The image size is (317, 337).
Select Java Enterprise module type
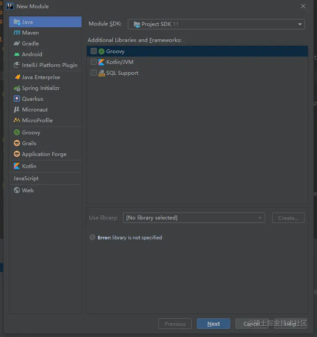coord(45,77)
